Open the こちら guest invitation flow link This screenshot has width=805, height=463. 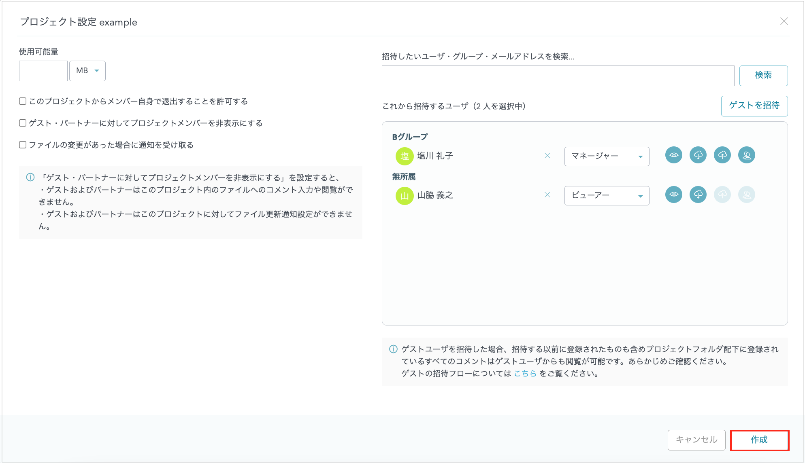(525, 373)
